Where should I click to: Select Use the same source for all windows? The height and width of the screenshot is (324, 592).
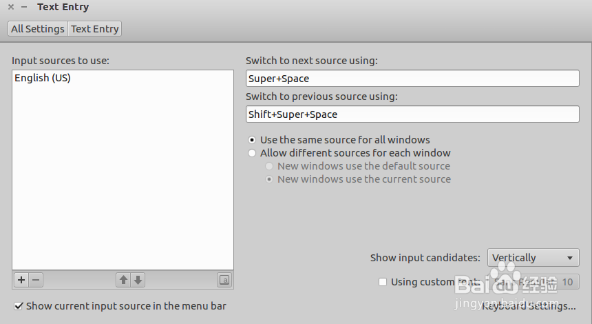click(253, 140)
